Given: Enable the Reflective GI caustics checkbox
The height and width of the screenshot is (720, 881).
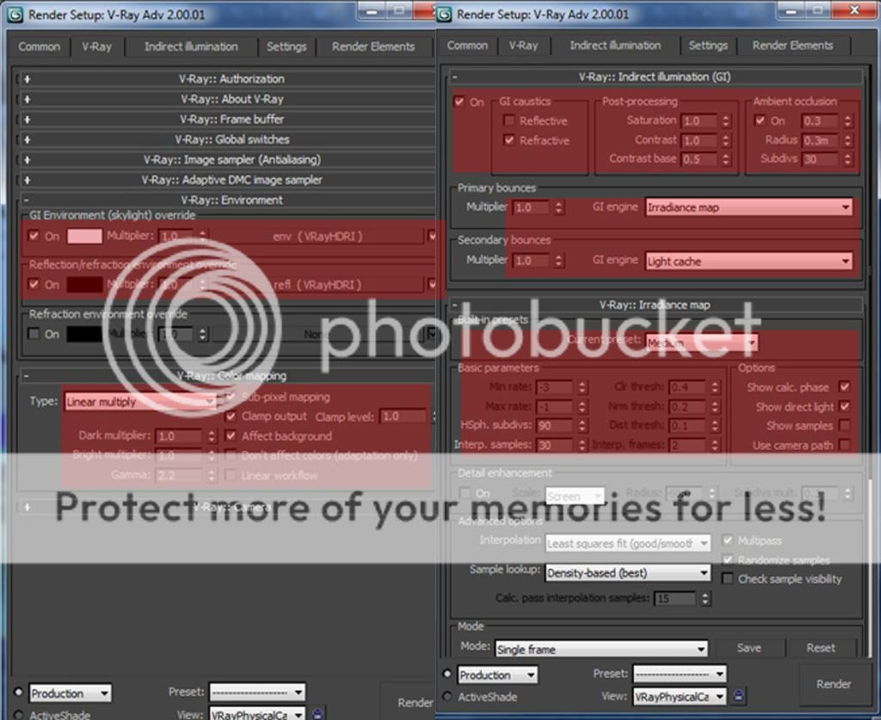Looking at the screenshot, I should (509, 120).
